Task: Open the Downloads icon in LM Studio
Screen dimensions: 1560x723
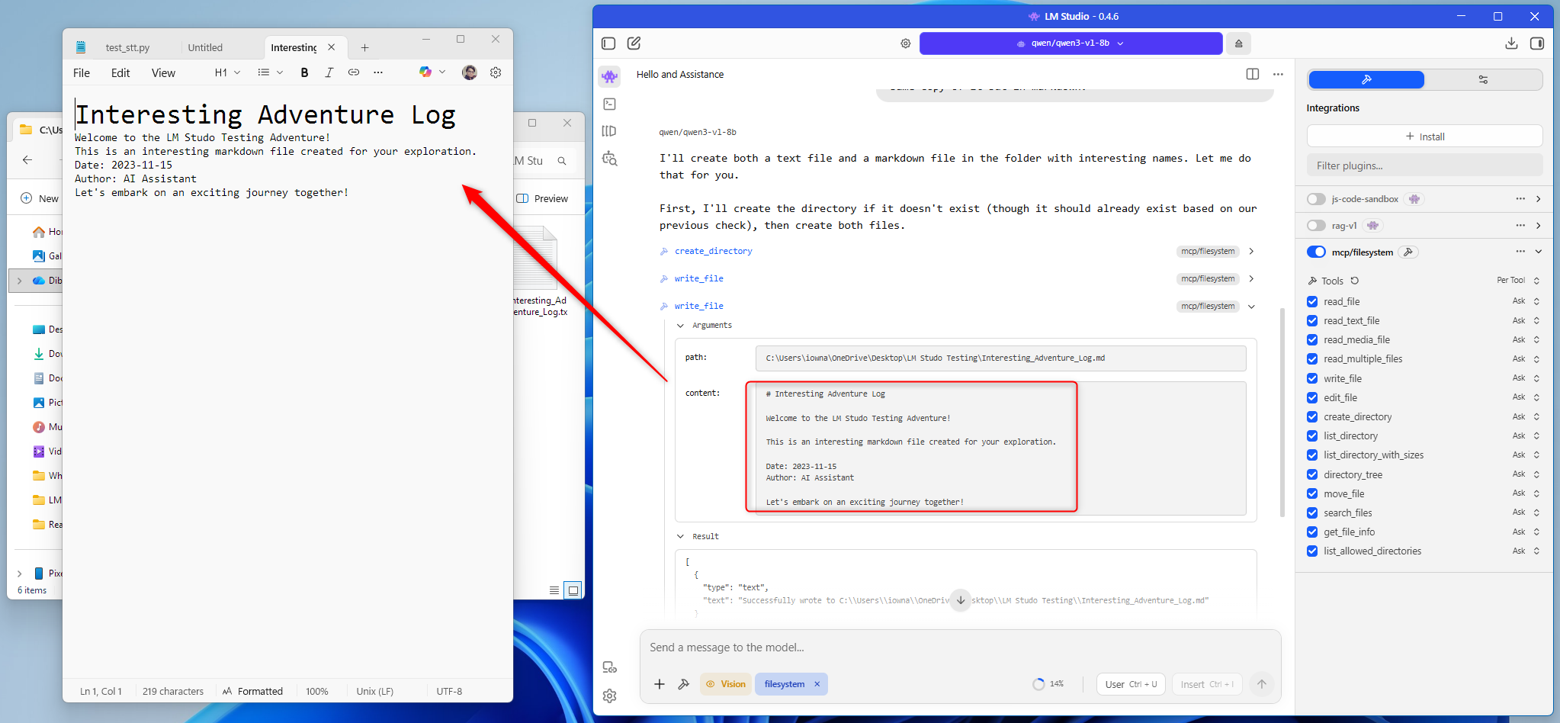Action: point(1511,43)
